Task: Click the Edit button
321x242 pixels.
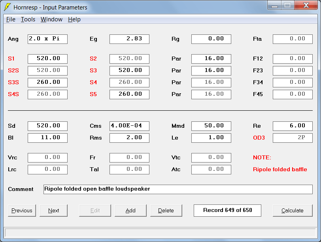Action: tap(95, 210)
